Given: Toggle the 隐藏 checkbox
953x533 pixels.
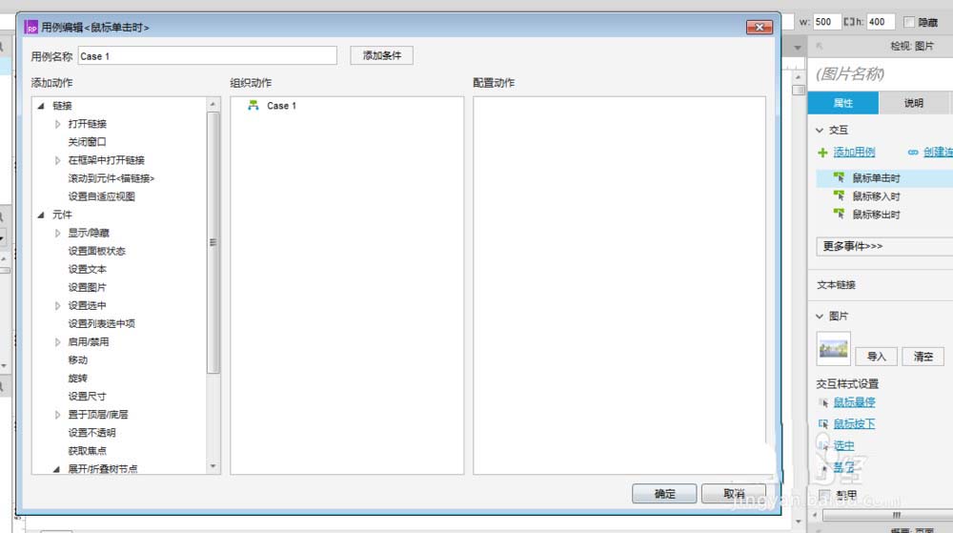Looking at the screenshot, I should pos(909,22).
